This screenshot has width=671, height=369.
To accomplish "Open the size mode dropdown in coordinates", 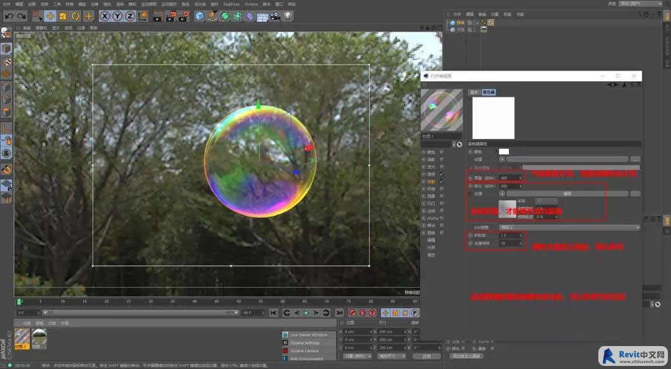I will point(392,356).
